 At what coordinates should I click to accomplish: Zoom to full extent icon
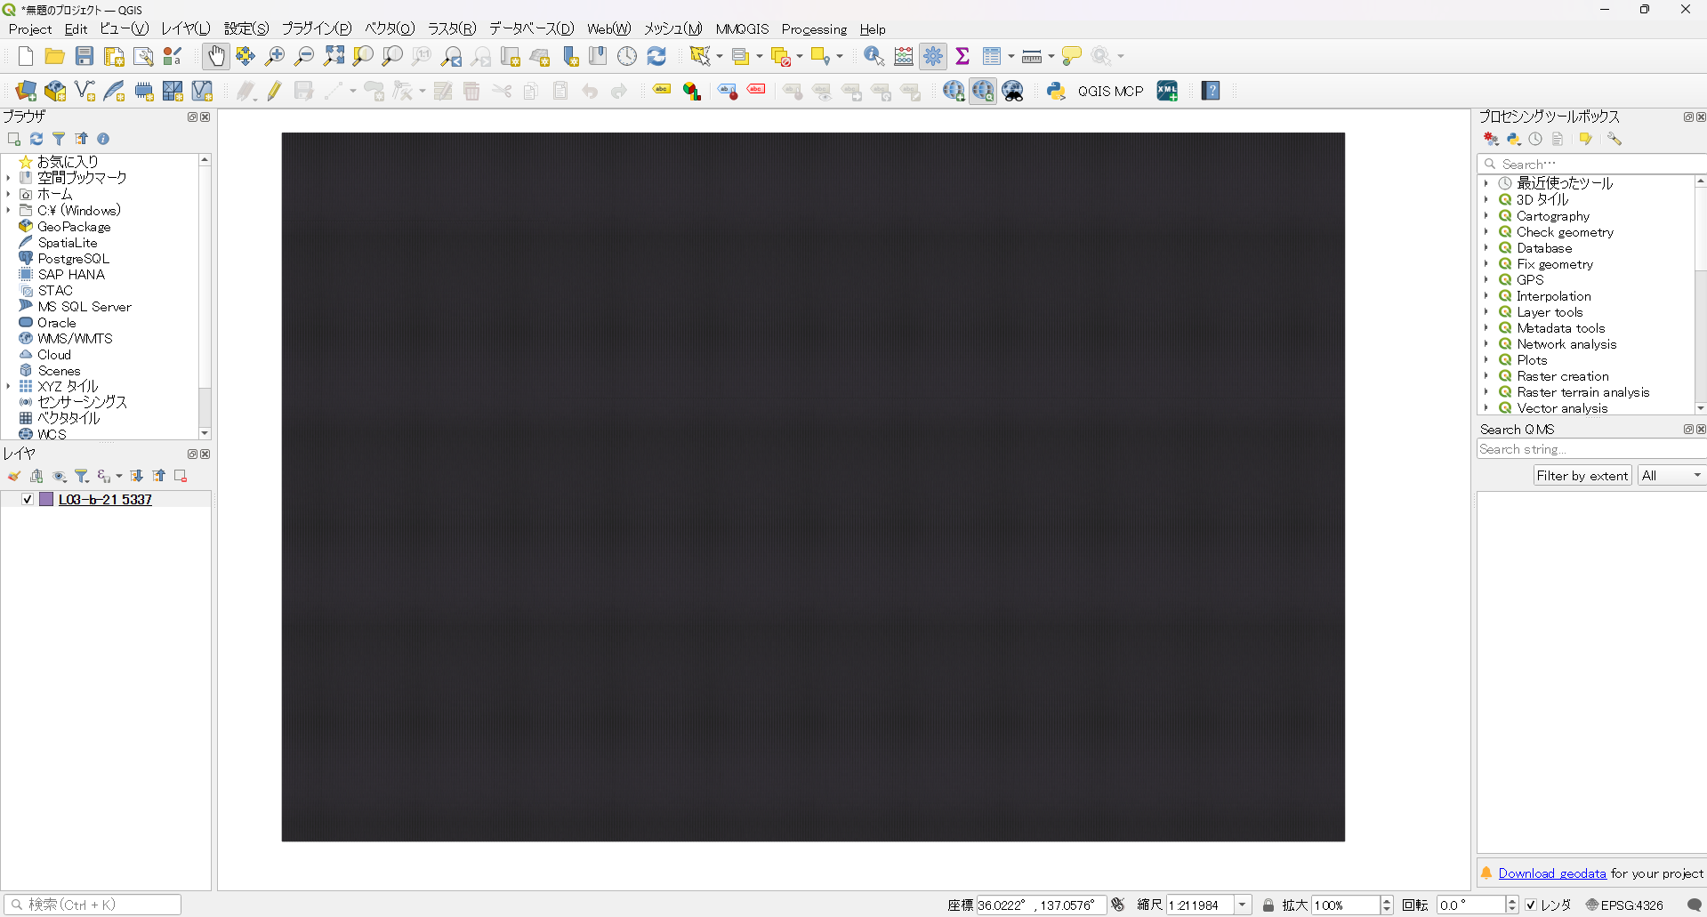pyautogui.click(x=334, y=56)
